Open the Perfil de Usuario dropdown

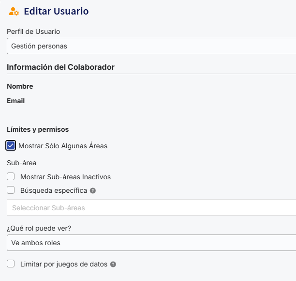click(151, 47)
